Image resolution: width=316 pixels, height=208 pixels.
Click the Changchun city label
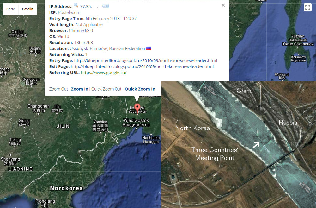point(39,108)
